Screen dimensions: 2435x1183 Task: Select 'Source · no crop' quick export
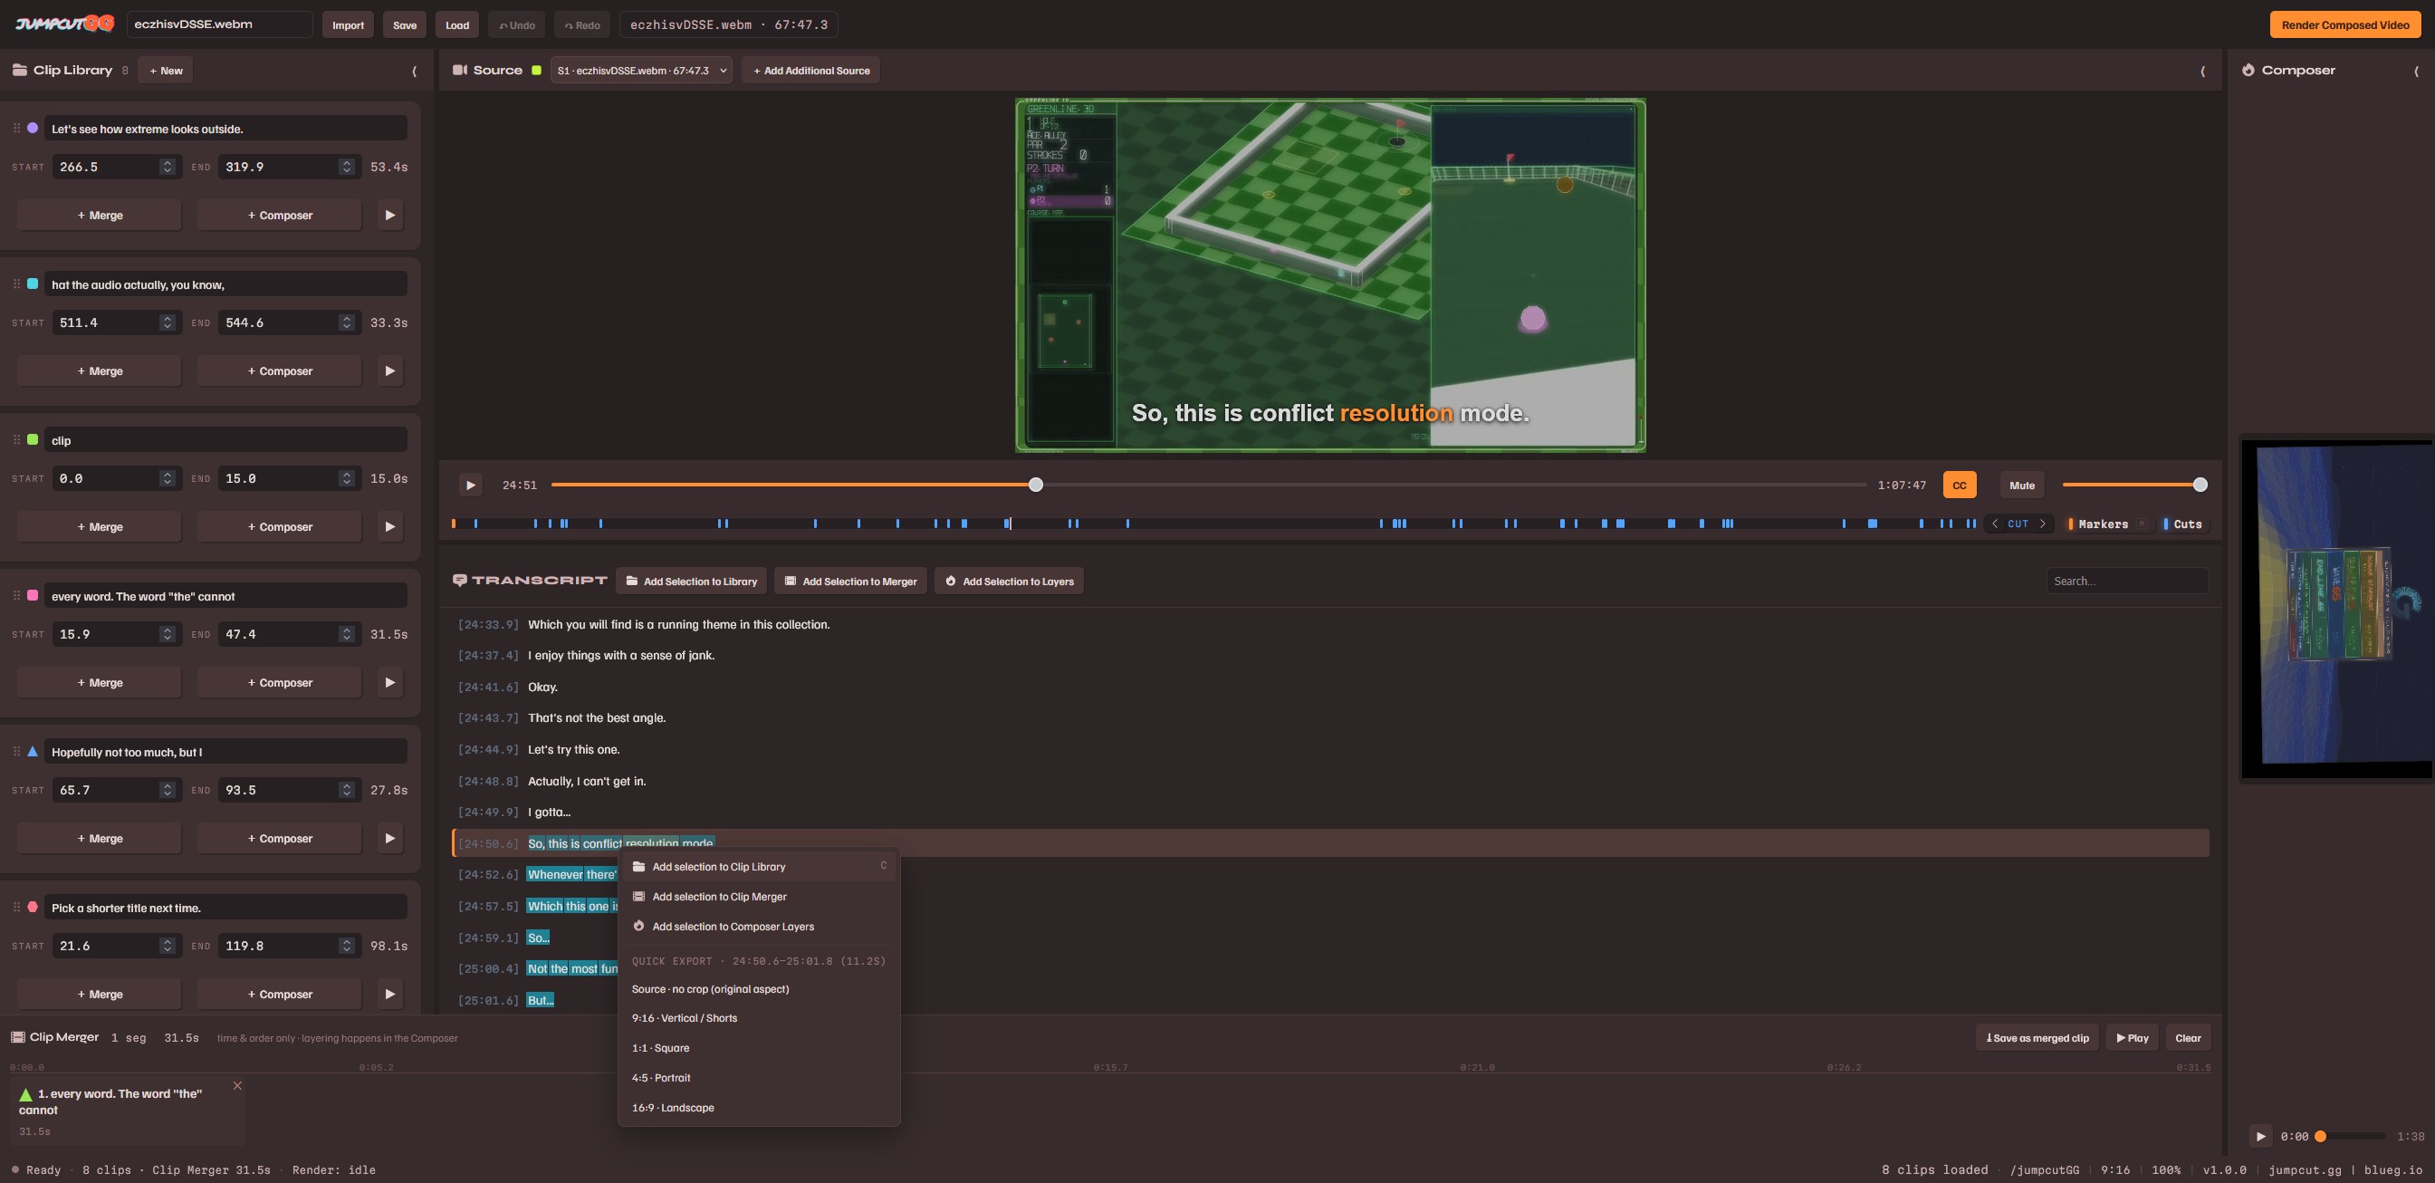(x=759, y=989)
